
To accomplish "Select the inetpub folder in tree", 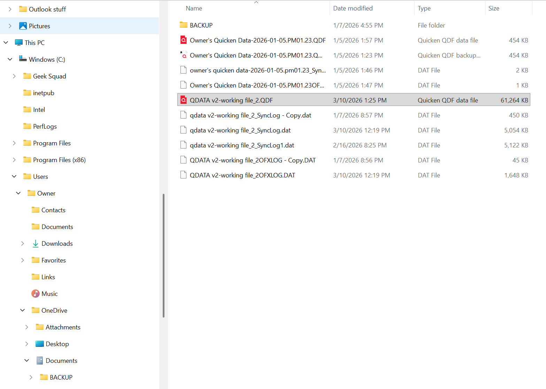I will point(44,93).
